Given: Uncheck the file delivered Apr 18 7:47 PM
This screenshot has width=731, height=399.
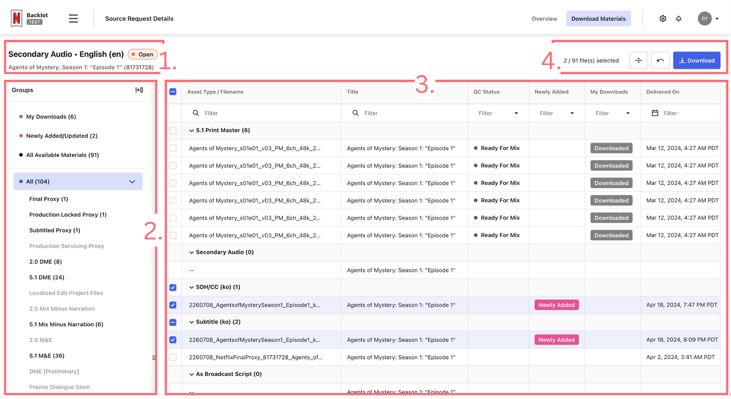Looking at the screenshot, I should [173, 305].
